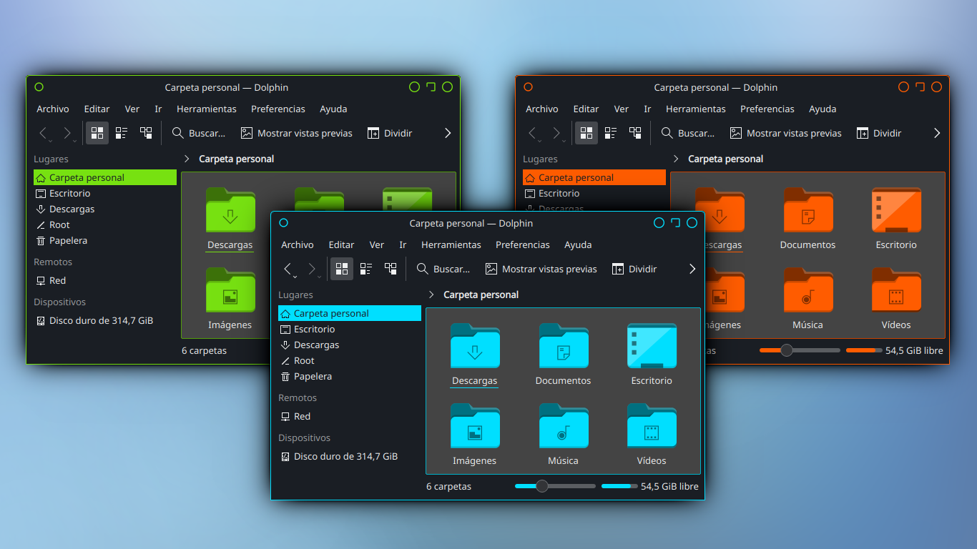977x549 pixels.
Task: Open Preferencias menu in orange window
Action: tap(767, 109)
